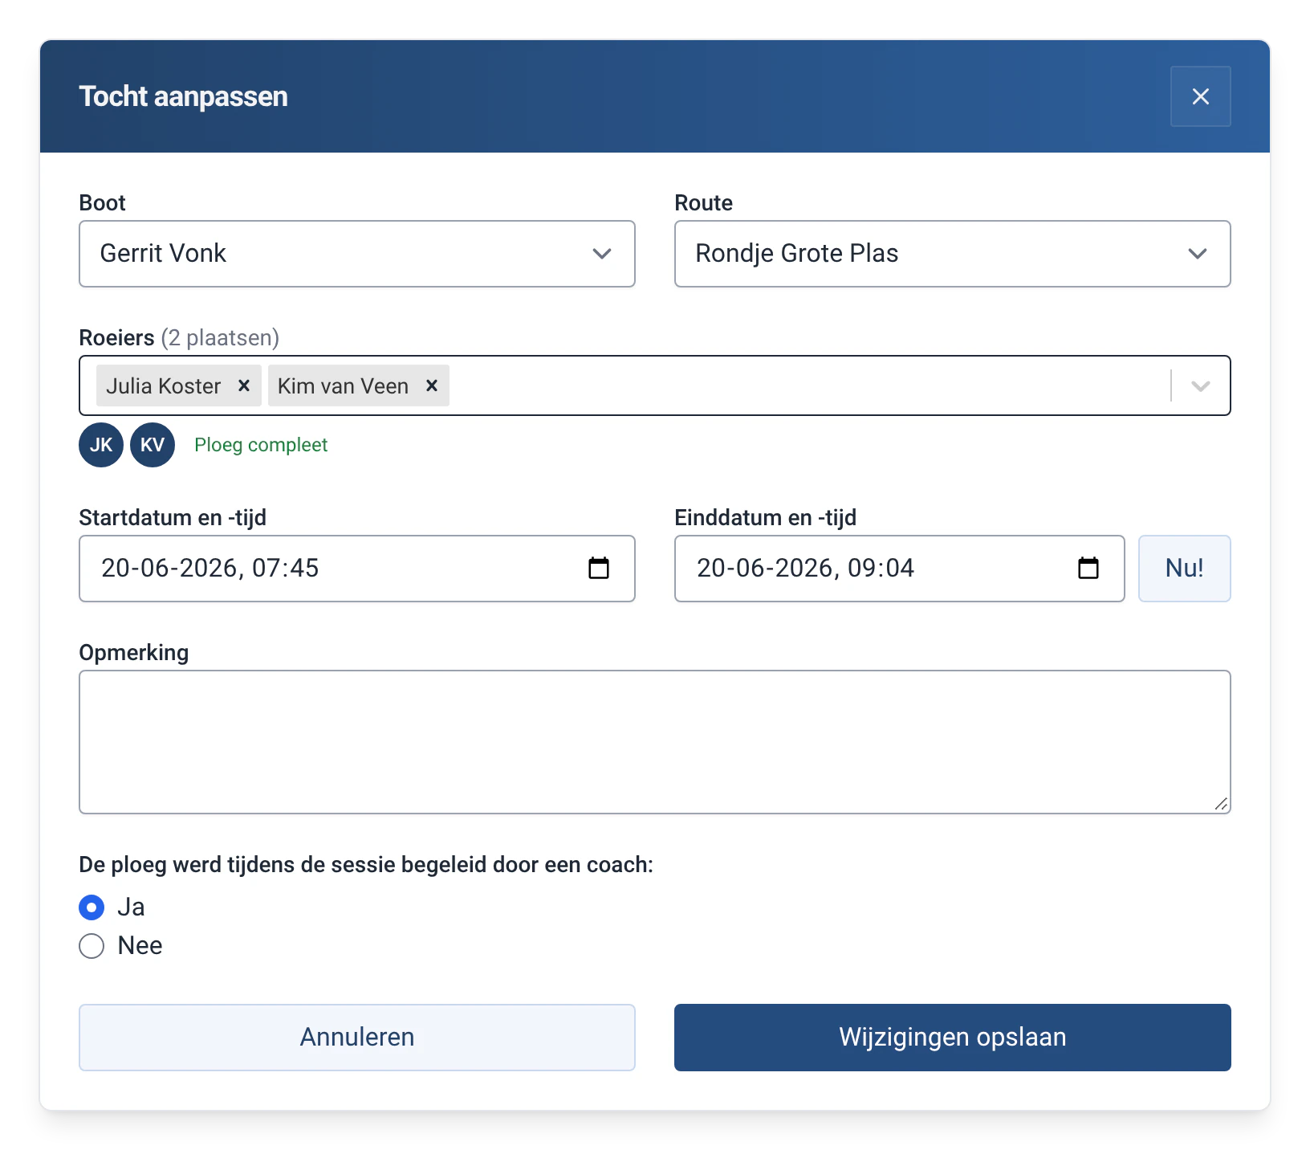Click the textarea resize handle corner

1221,804
